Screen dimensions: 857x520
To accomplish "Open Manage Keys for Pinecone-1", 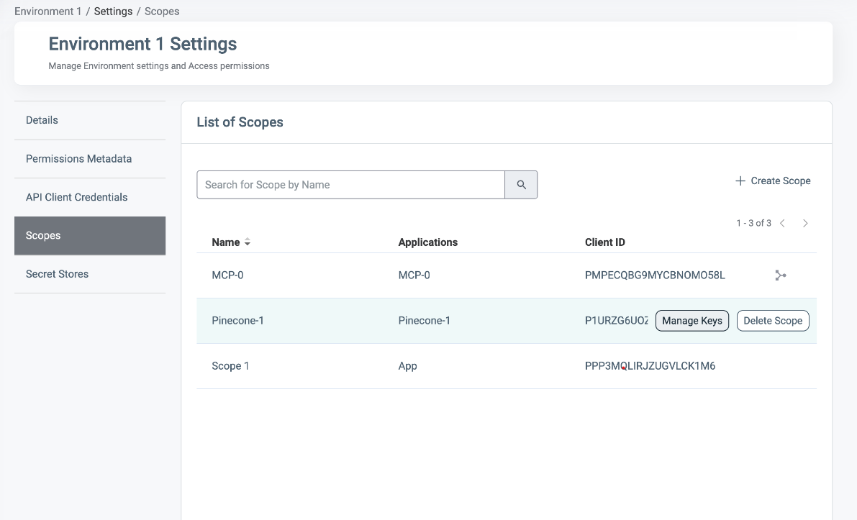I will pyautogui.click(x=692, y=321).
